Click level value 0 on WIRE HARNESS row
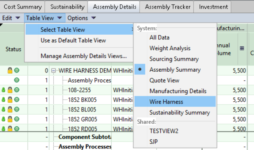This screenshot has height=150, width=254. tap(46, 71)
